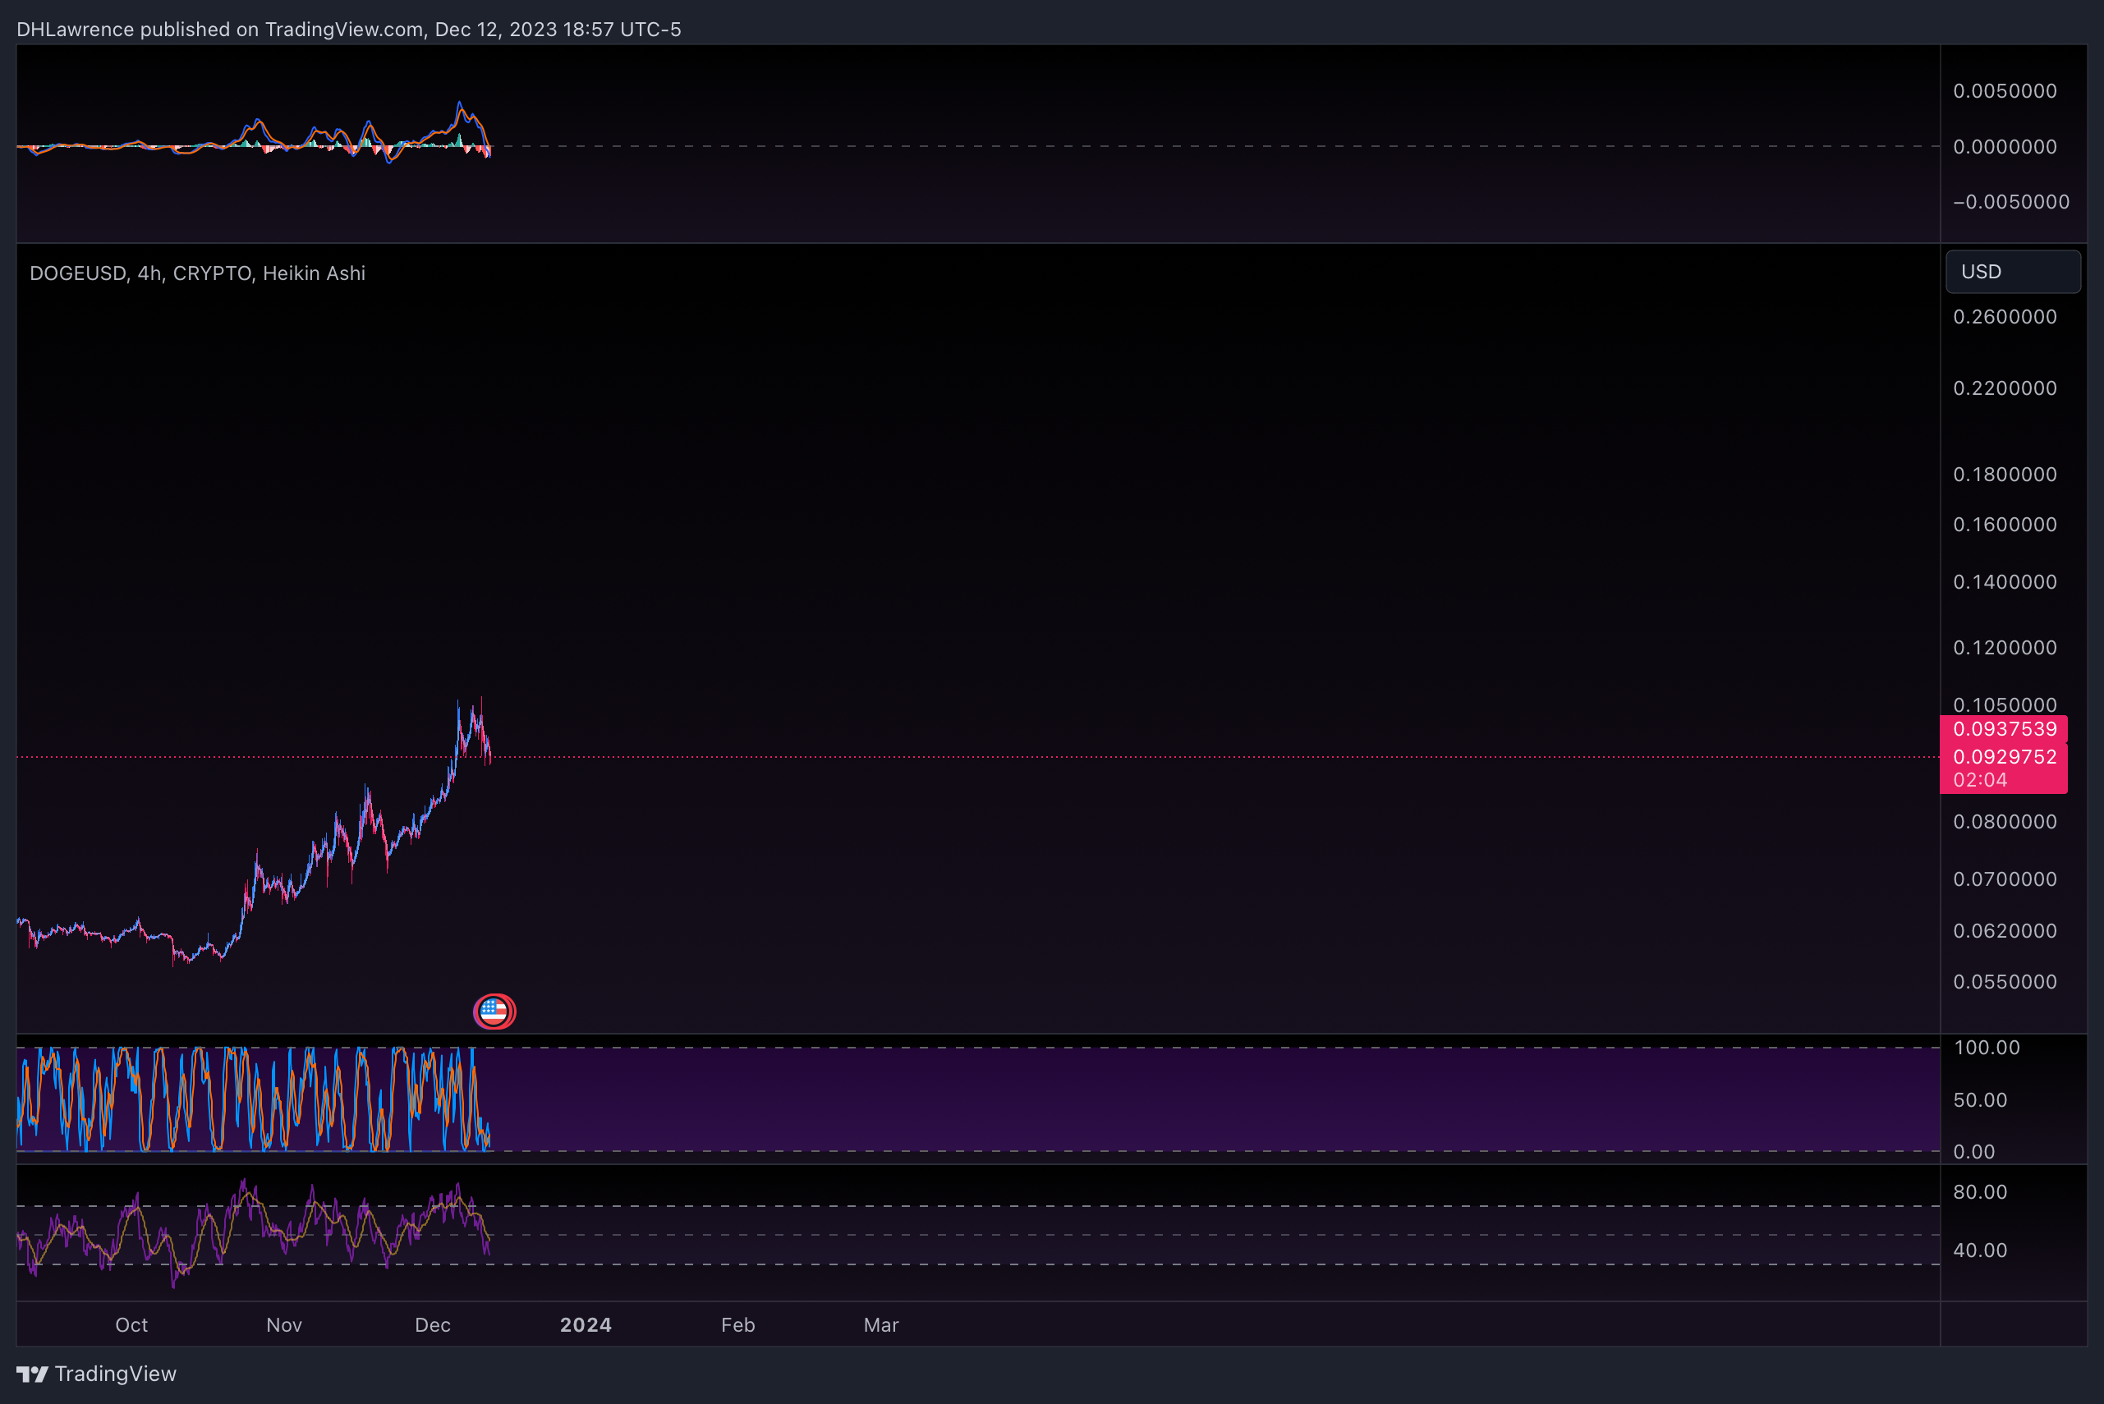Click the 2024 label on time axis
Image resolution: width=2104 pixels, height=1404 pixels.
tap(586, 1325)
